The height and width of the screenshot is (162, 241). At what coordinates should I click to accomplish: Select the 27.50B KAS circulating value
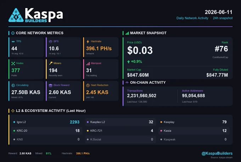pos(26,92)
